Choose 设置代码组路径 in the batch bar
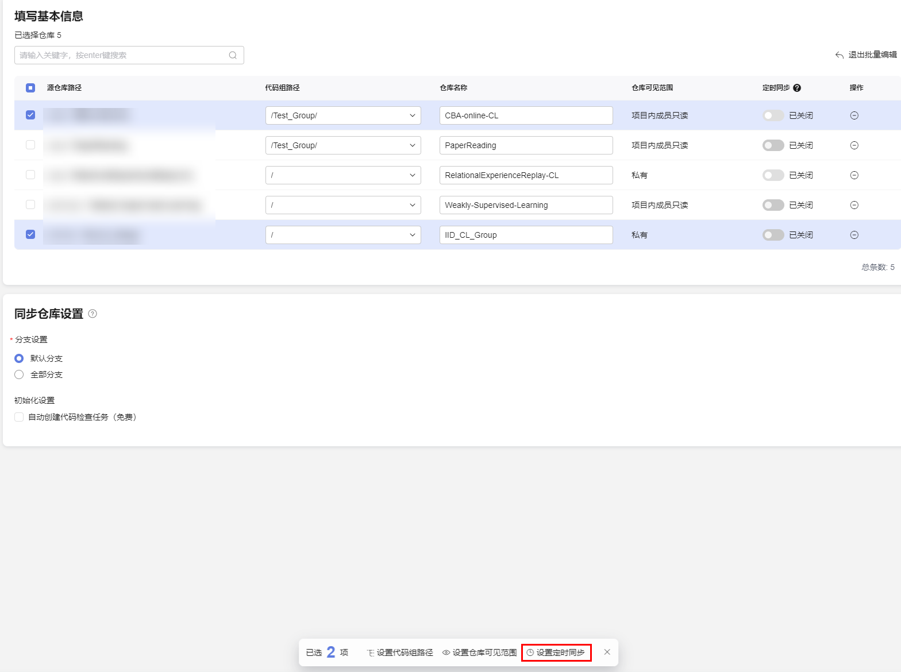Screen dimensions: 901x672 [x=400, y=652]
